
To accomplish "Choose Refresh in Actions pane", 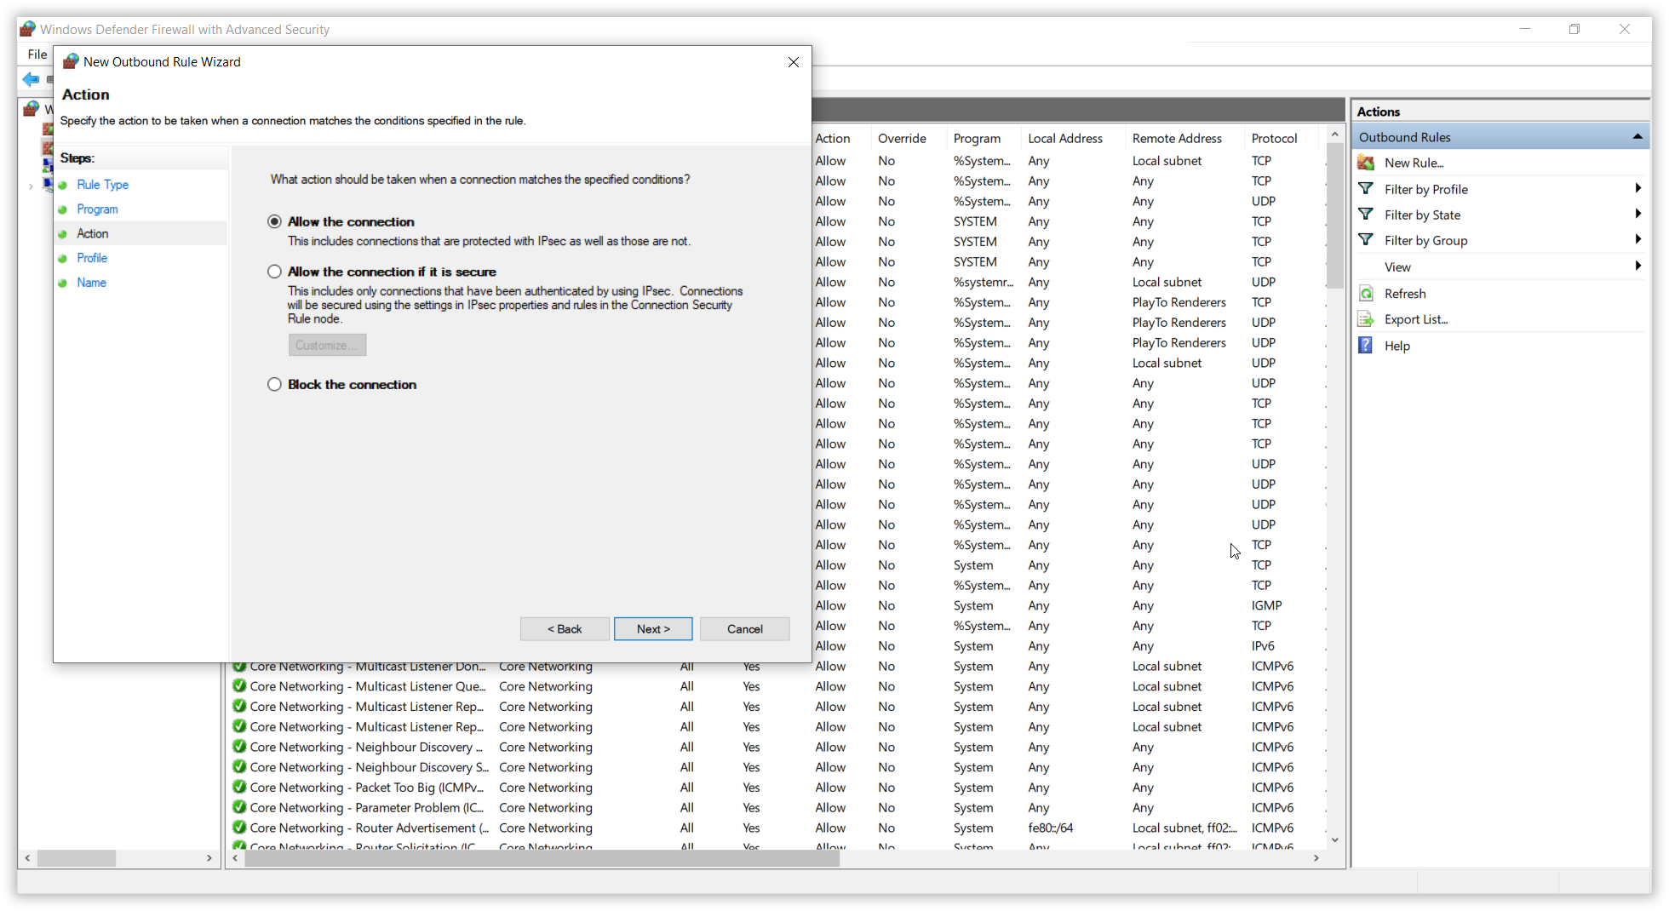I will [x=1405, y=294].
